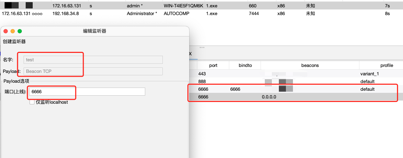This screenshot has width=403, height=158.
Task: Click x86 in the WIN-T4IE5F1QM6K row
Action: tap(281, 6)
